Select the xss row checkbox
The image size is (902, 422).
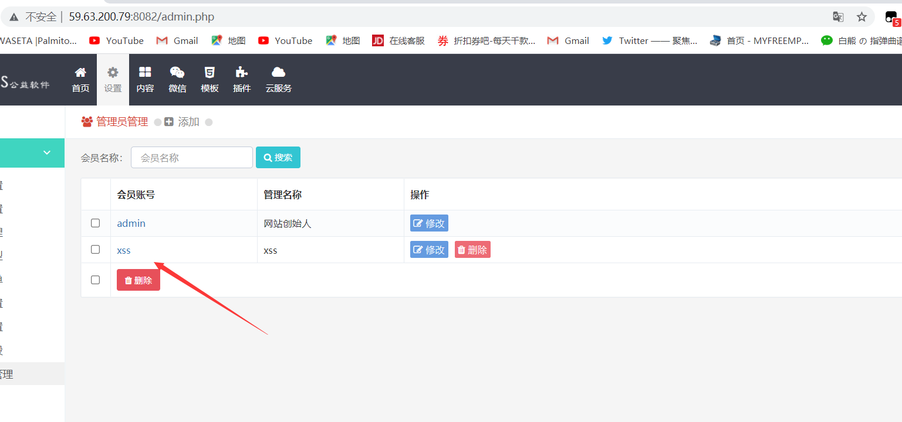coord(96,249)
